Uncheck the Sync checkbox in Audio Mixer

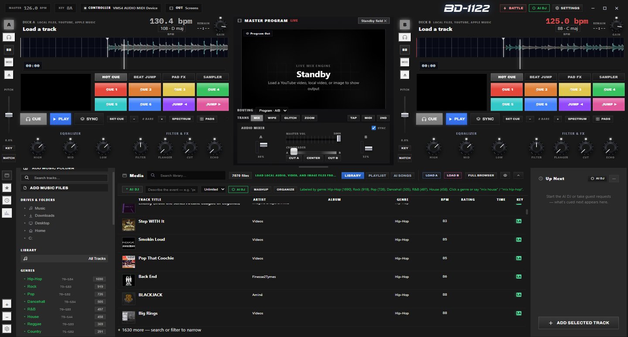coord(374,128)
